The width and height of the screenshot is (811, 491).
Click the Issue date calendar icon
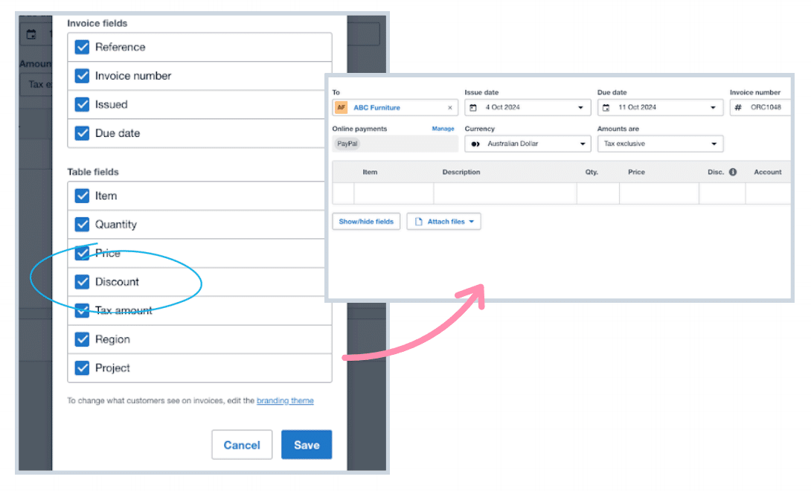coord(472,108)
